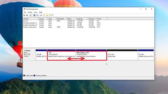Viewport: 168px width, 94px height.
Task: Click the Disk Management title bar icon
Action: coord(24,9)
